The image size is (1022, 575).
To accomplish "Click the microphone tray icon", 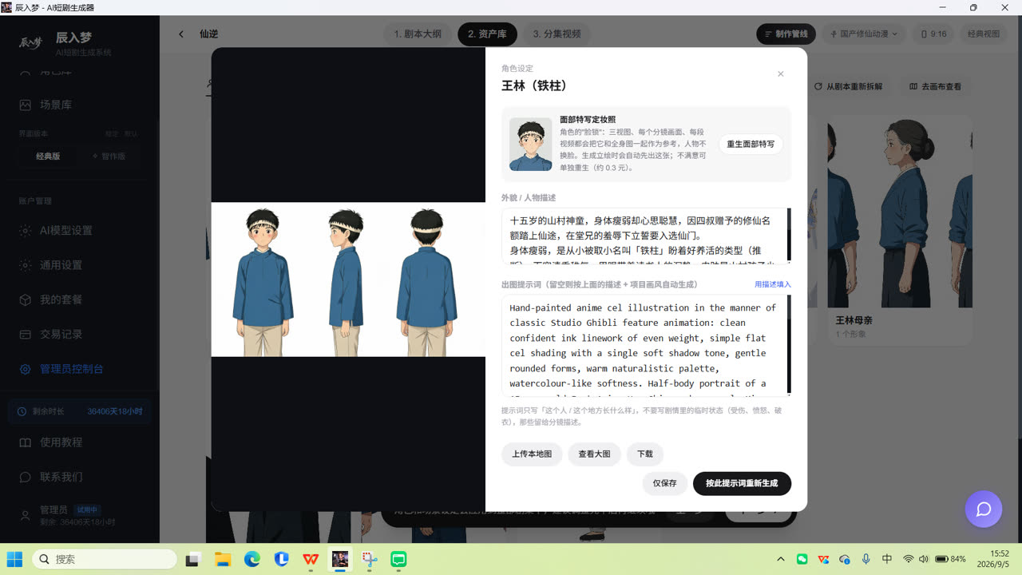I will click(x=866, y=559).
